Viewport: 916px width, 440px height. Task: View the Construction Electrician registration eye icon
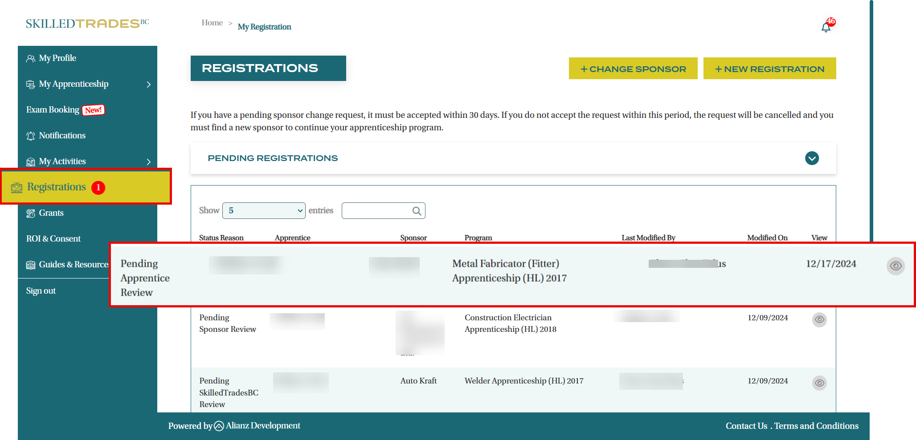coord(819,319)
